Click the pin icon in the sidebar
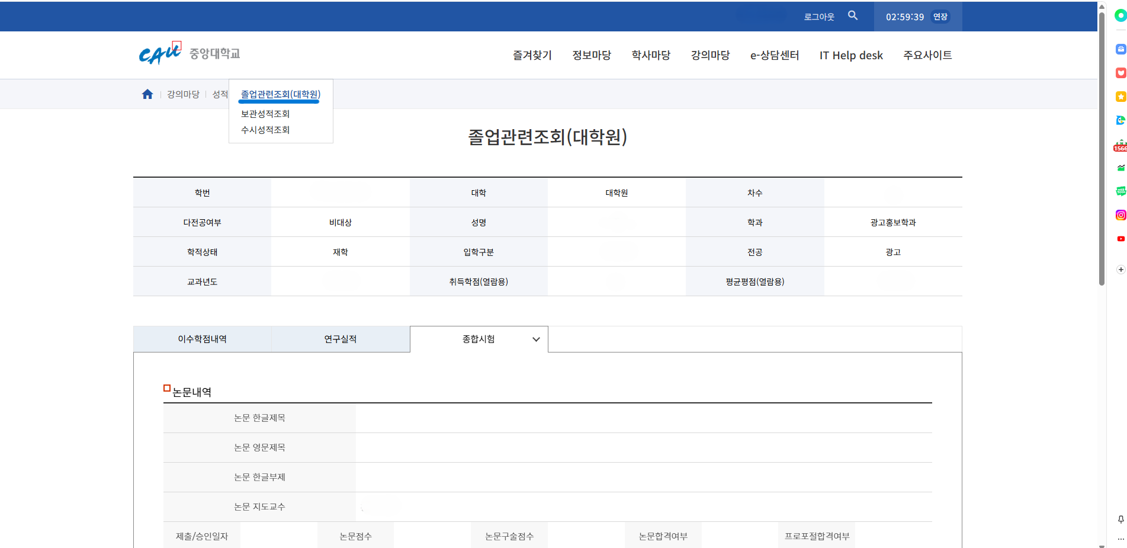 pyautogui.click(x=1120, y=520)
